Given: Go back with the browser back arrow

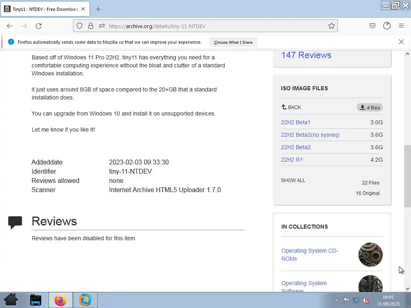Looking at the screenshot, I should tap(10, 26).
